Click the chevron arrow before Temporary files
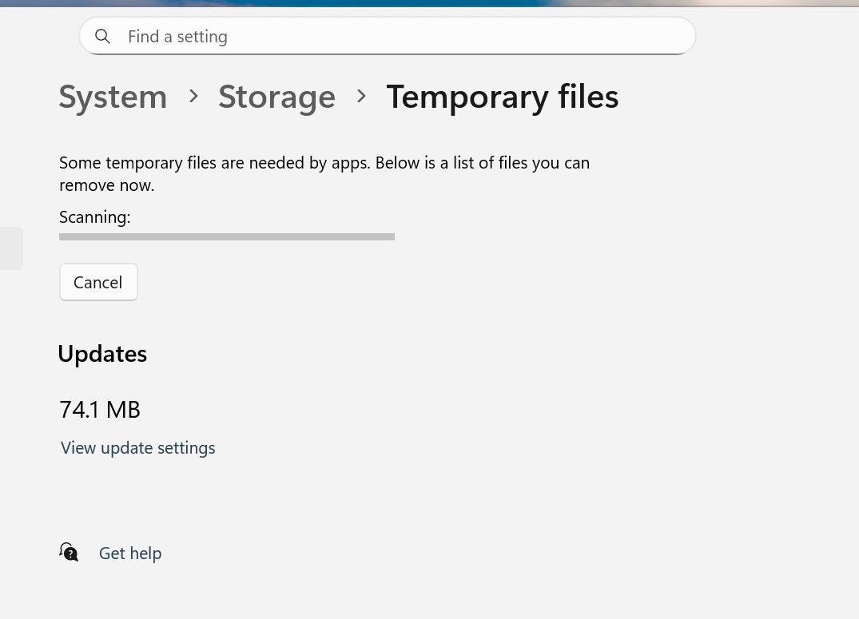Viewport: 859px width, 619px height. click(x=361, y=97)
